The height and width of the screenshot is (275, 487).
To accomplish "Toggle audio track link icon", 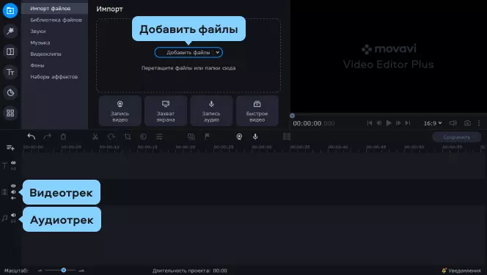I will (x=13, y=221).
